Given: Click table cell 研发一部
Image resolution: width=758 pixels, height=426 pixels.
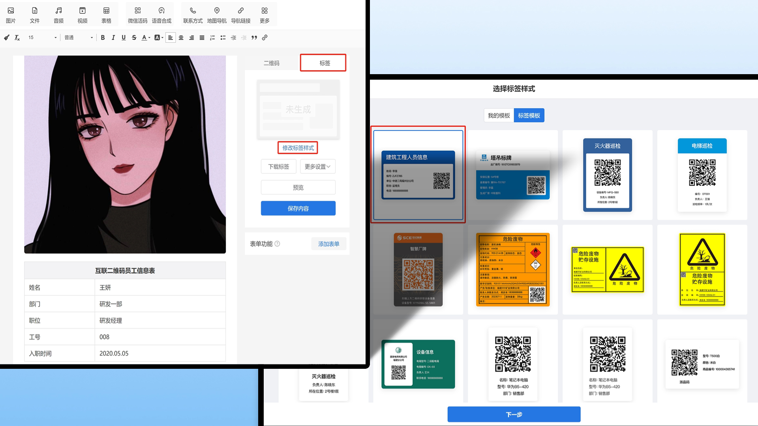Looking at the screenshot, I should tap(160, 304).
